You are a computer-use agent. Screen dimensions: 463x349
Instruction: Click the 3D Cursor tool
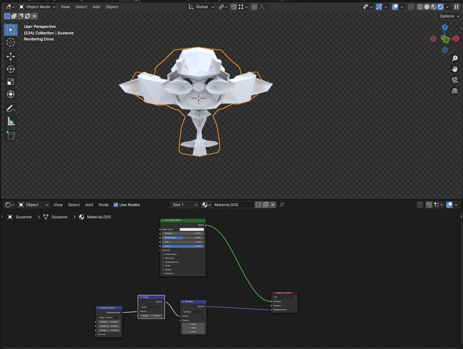[10, 42]
